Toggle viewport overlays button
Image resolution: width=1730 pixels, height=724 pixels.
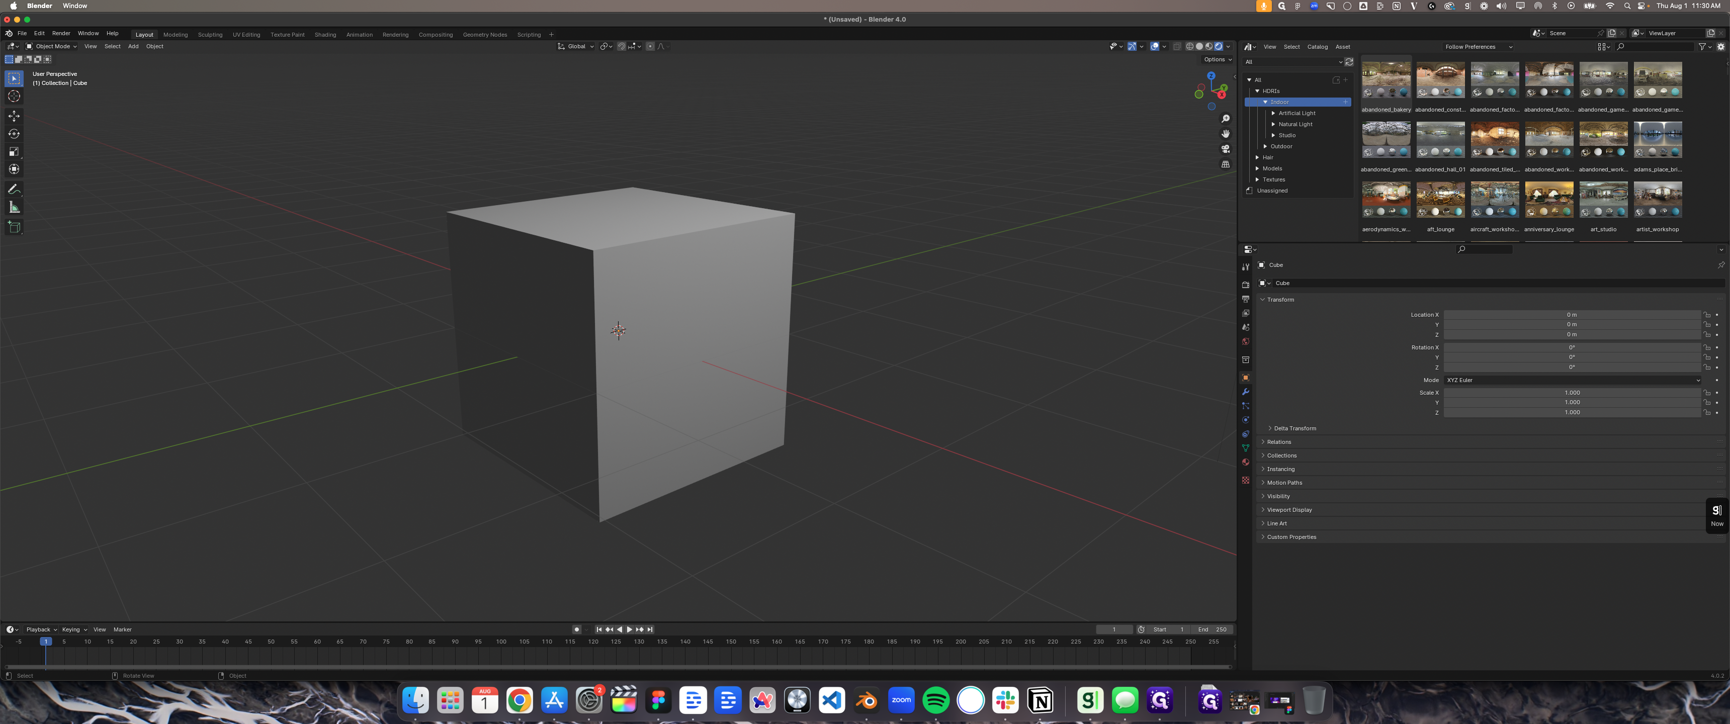coord(1154,46)
